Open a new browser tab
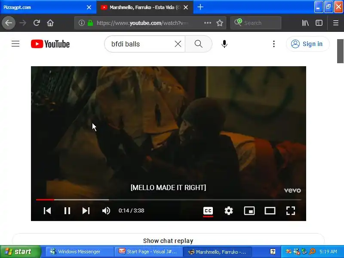The width and height of the screenshot is (344, 258). point(200,7)
